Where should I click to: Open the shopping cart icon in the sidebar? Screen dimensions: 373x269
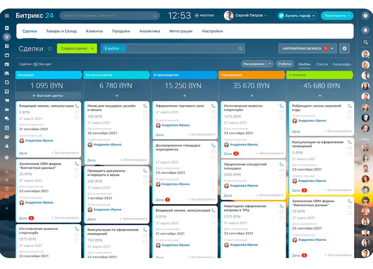(7, 100)
